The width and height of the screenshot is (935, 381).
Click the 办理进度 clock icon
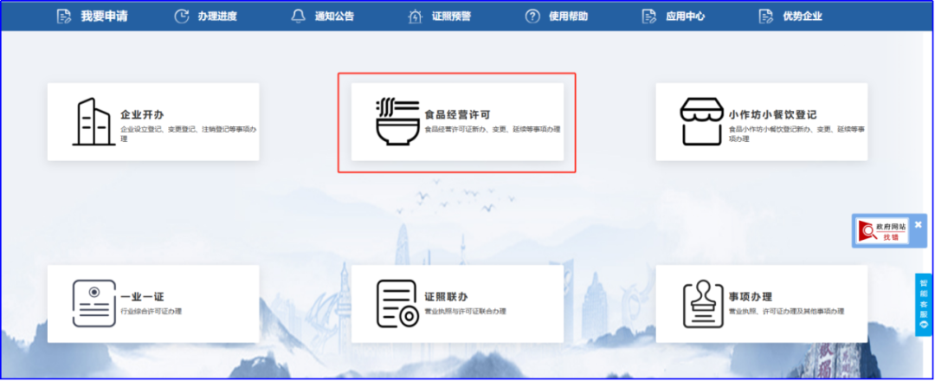coord(181,16)
